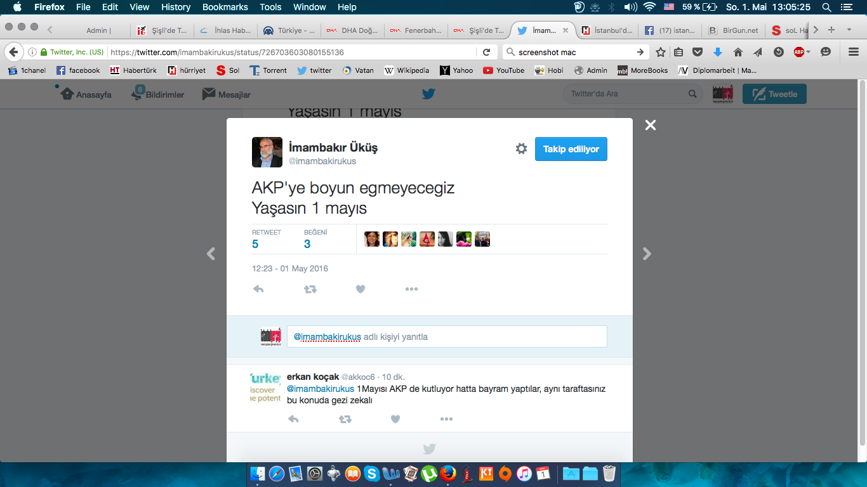Retweet erkan koçak's reply

[345, 419]
